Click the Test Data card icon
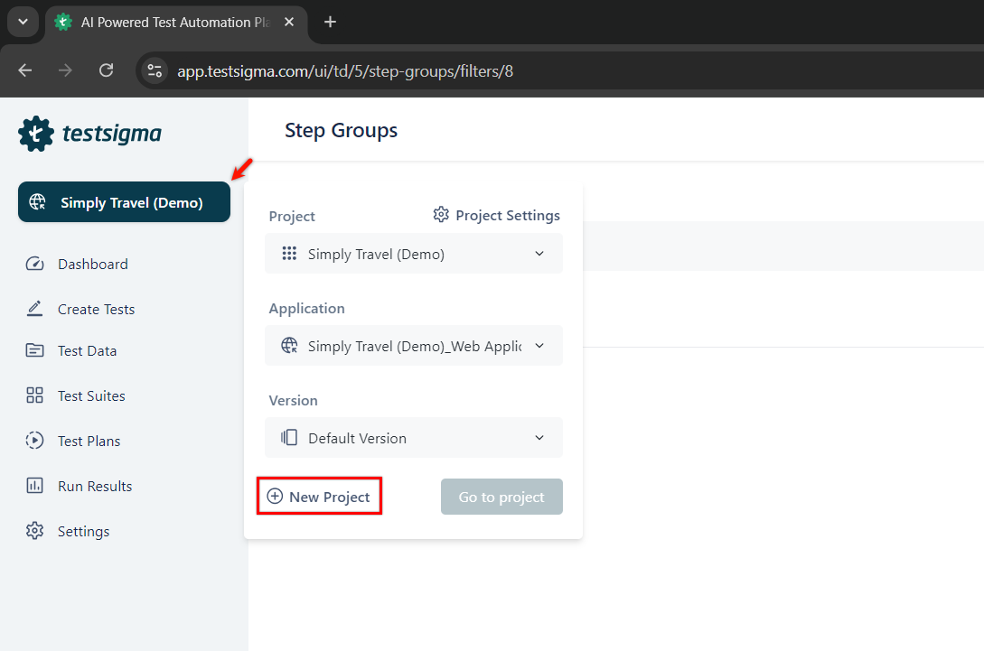The height and width of the screenshot is (651, 984). tap(34, 350)
